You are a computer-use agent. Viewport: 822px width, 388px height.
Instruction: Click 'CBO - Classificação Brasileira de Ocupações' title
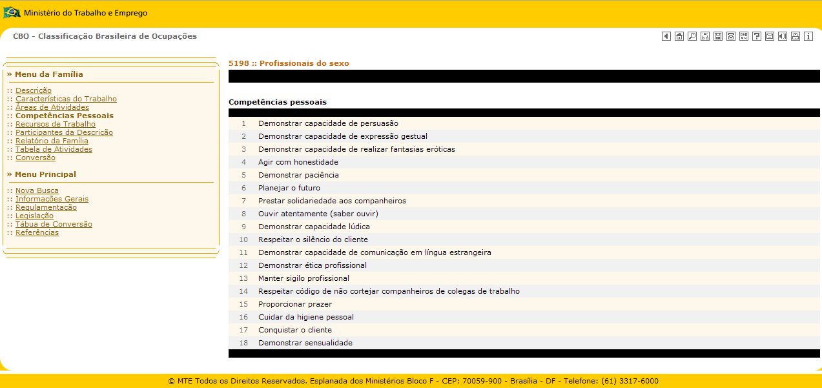point(105,36)
